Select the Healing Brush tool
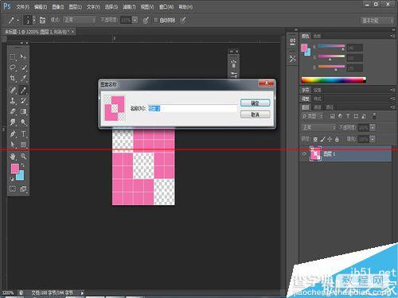The image size is (398, 298). [x=13, y=90]
